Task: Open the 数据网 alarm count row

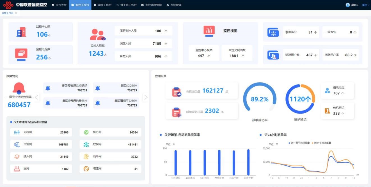Action: pyautogui.click(x=110, y=144)
